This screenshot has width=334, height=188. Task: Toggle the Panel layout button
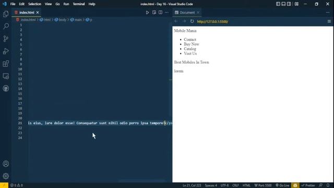[x=283, y=4]
